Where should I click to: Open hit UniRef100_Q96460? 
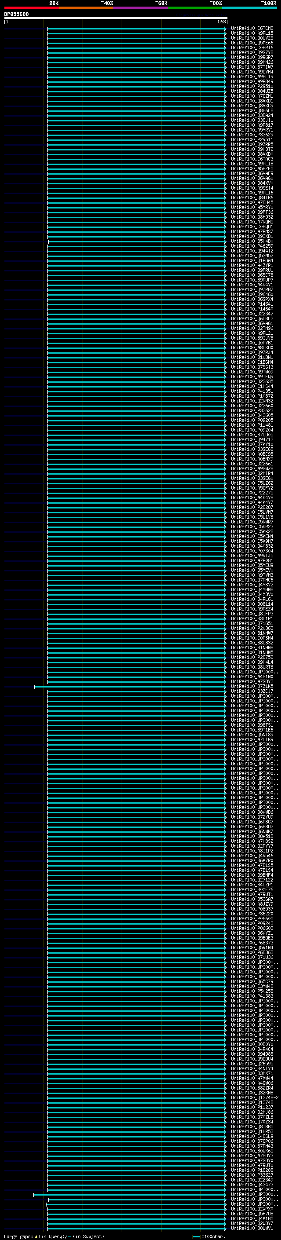click(x=252, y=295)
